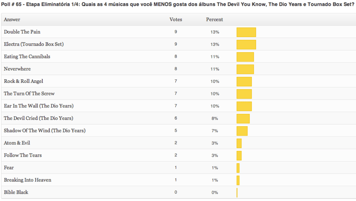Screen dimensions: 356x201
Task: Select Electra (Tournado Box Set) answer
Action: (34, 44)
